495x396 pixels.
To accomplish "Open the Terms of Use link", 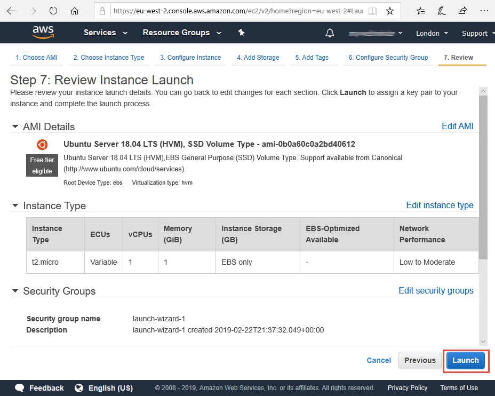I will 459,388.
